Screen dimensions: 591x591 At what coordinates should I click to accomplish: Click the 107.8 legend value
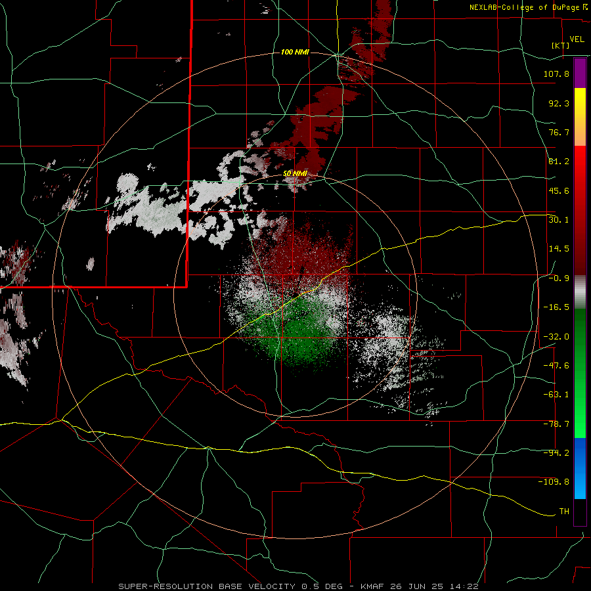pyautogui.click(x=556, y=74)
